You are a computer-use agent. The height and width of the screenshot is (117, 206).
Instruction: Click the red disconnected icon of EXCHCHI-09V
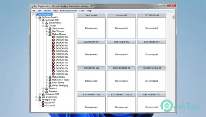coord(53,60)
